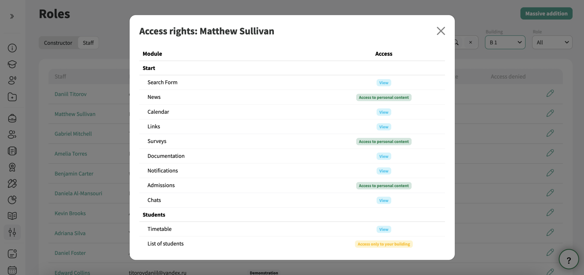Click the View badge for Timetable
584x275 pixels.
pos(384,230)
